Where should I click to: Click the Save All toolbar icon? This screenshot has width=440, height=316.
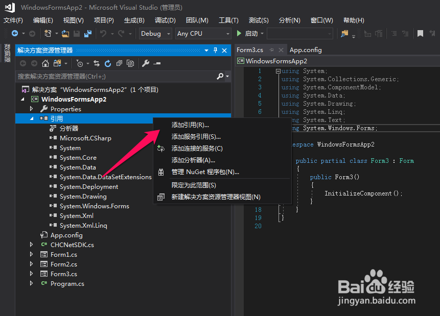(x=88, y=34)
